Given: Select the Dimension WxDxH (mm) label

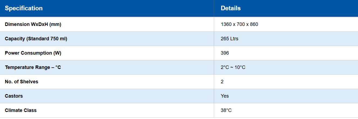Looking at the screenshot, I should coord(33,24).
